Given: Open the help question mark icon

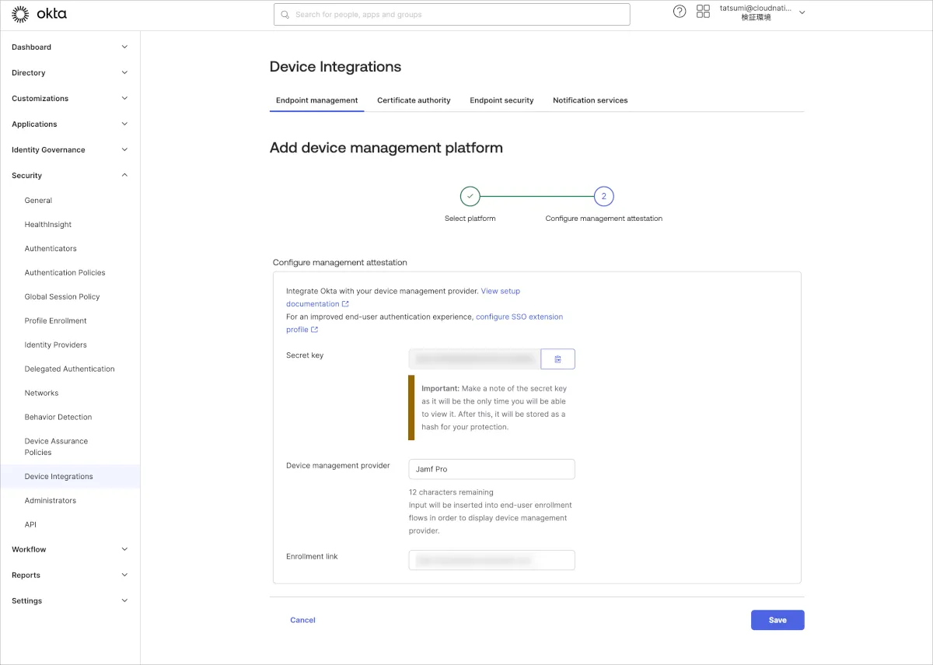Looking at the screenshot, I should (680, 12).
